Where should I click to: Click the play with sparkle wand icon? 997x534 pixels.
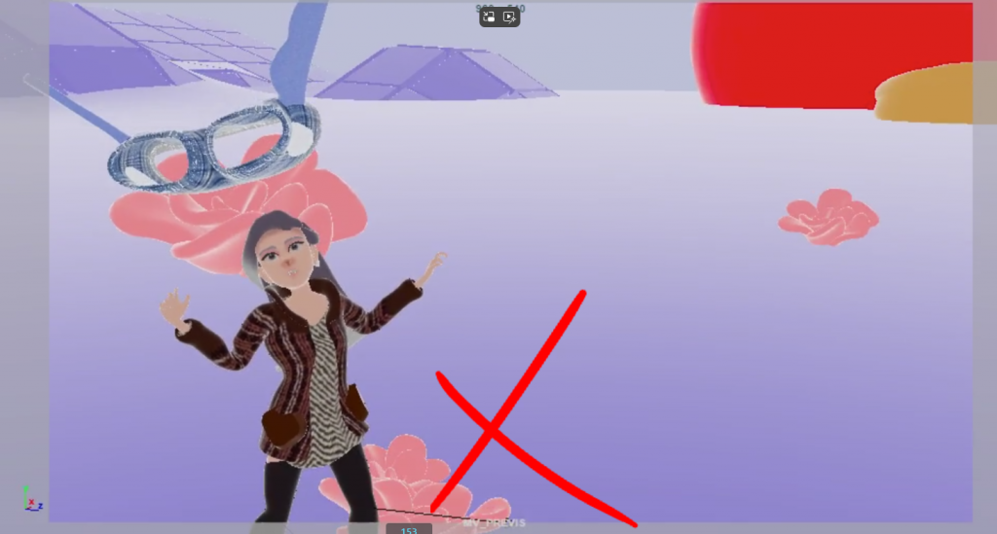click(509, 17)
